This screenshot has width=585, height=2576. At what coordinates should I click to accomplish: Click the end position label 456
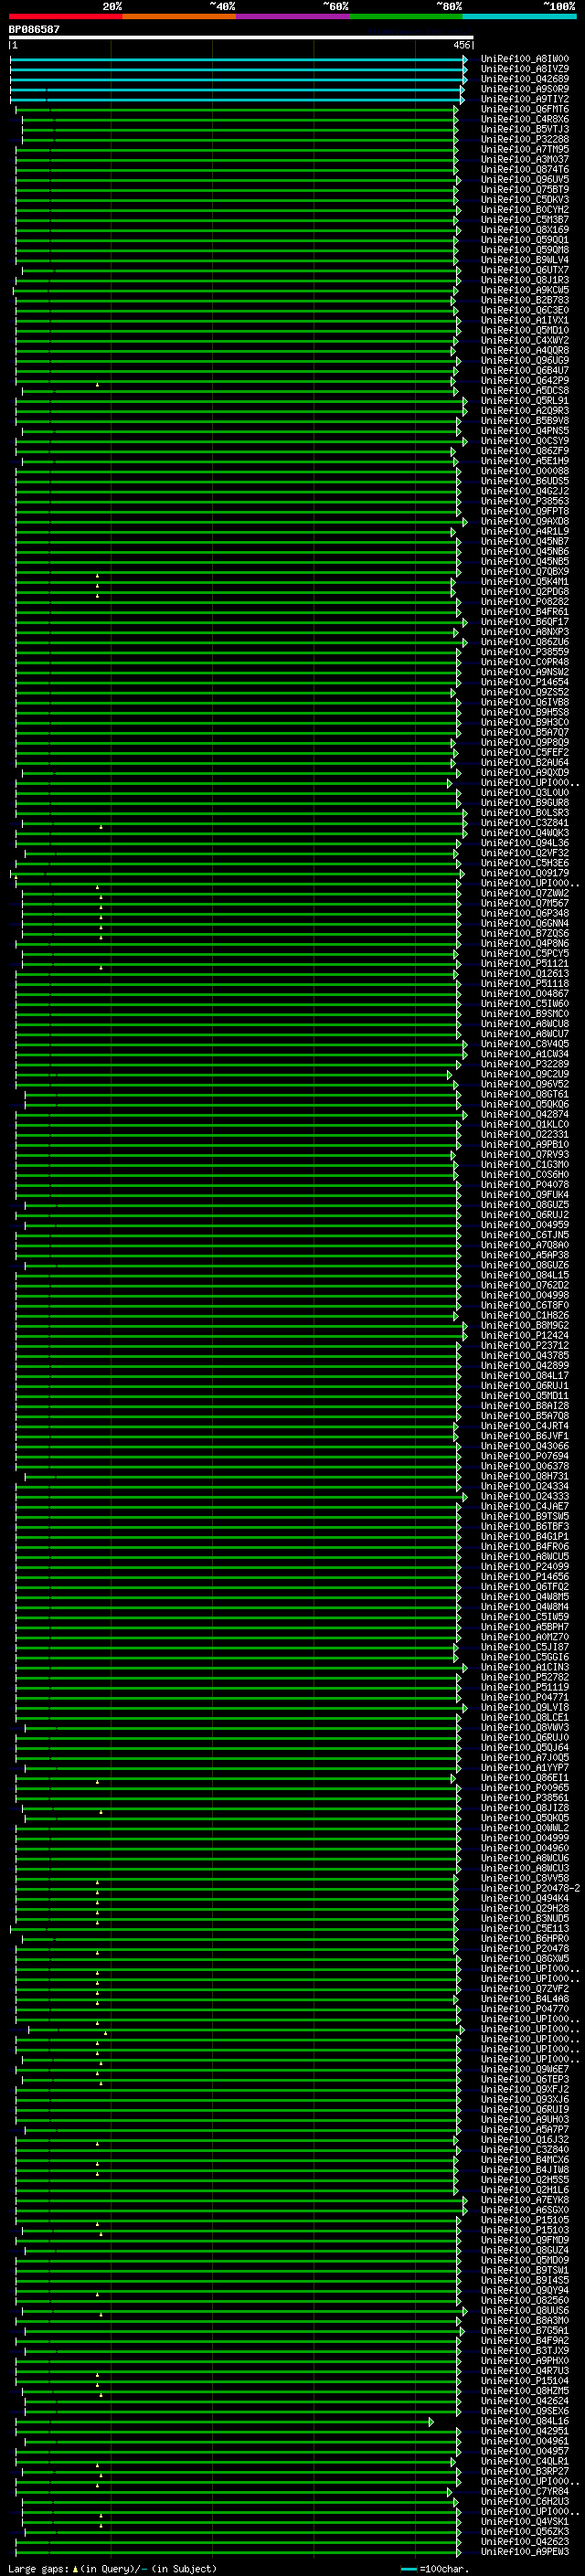461,45
